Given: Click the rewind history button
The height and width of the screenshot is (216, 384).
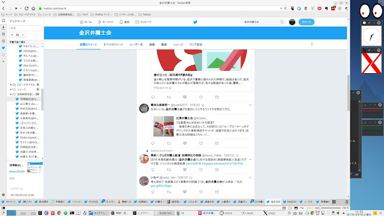Looking at the screenshot, I should [16, 8].
